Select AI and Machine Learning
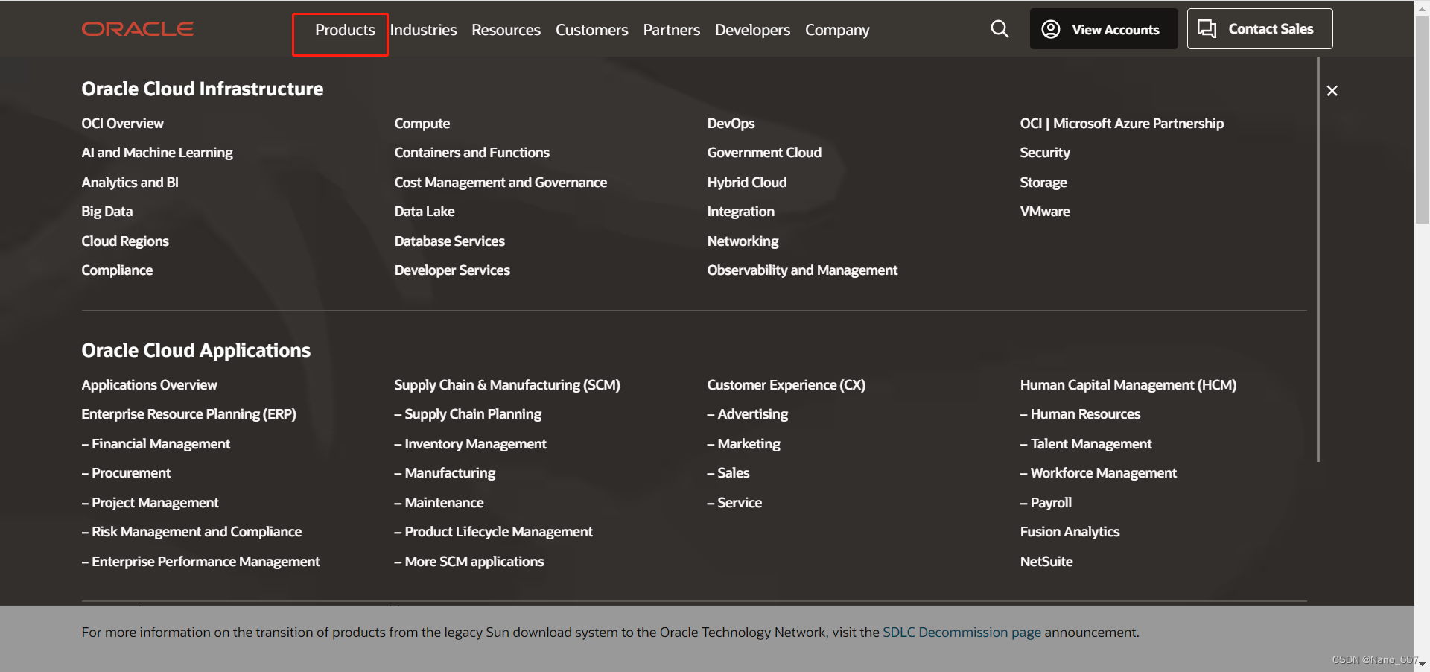The image size is (1430, 672). point(157,153)
